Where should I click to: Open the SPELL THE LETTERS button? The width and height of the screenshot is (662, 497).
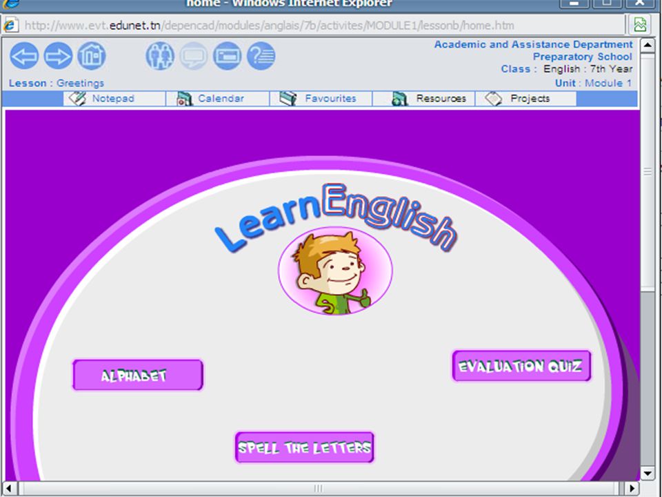click(304, 447)
